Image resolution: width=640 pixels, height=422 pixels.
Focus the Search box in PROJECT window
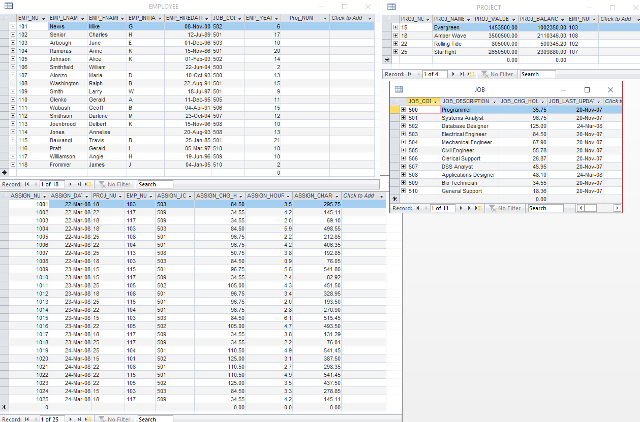(538, 74)
